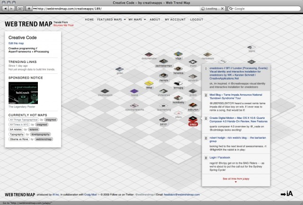Open the iA relates map tag
Viewport: 303px width, 205px height.
coord(16,129)
